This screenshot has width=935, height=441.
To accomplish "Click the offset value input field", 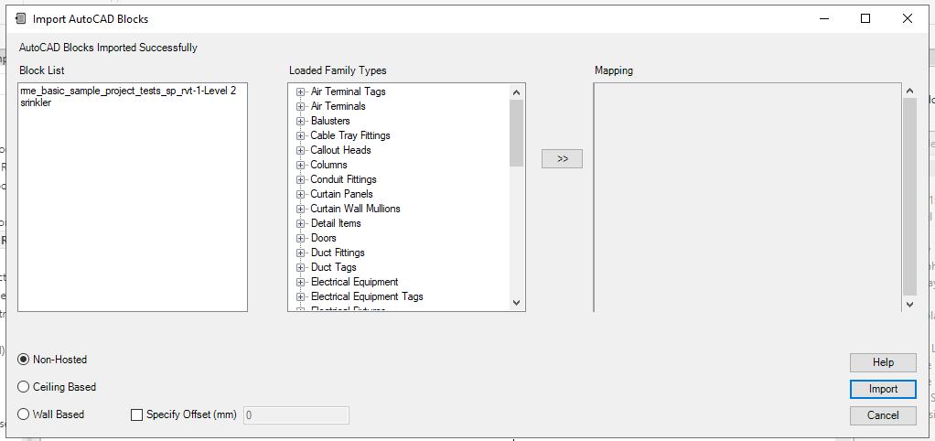I will (x=296, y=415).
